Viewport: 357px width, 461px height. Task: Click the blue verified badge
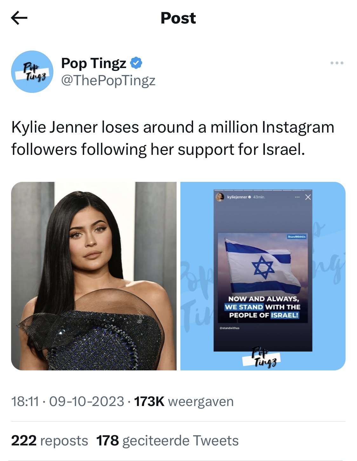coord(136,63)
